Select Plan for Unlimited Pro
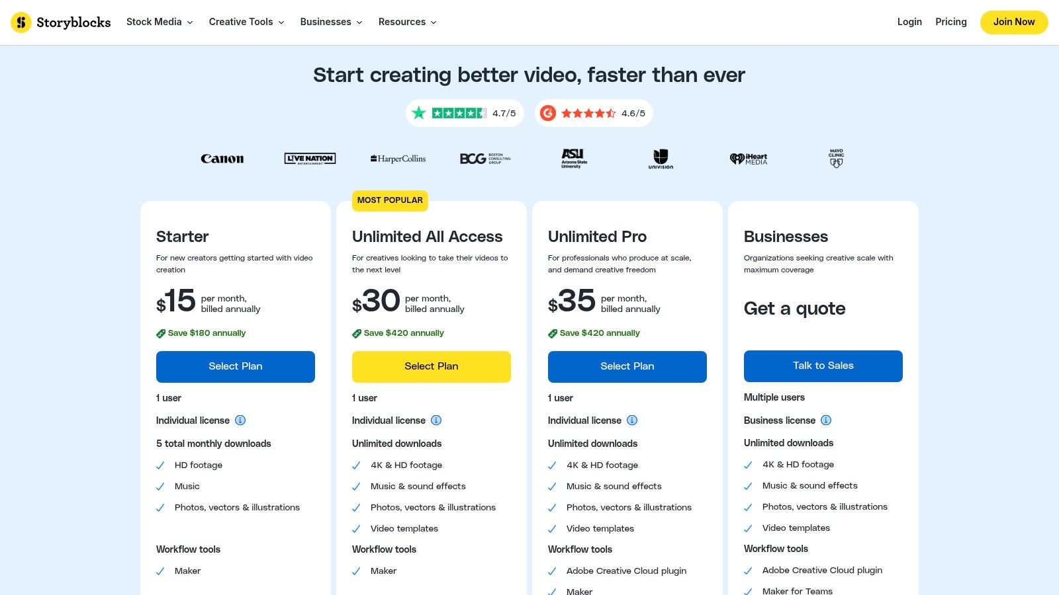Viewport: 1059px width, 595px height. (x=627, y=367)
